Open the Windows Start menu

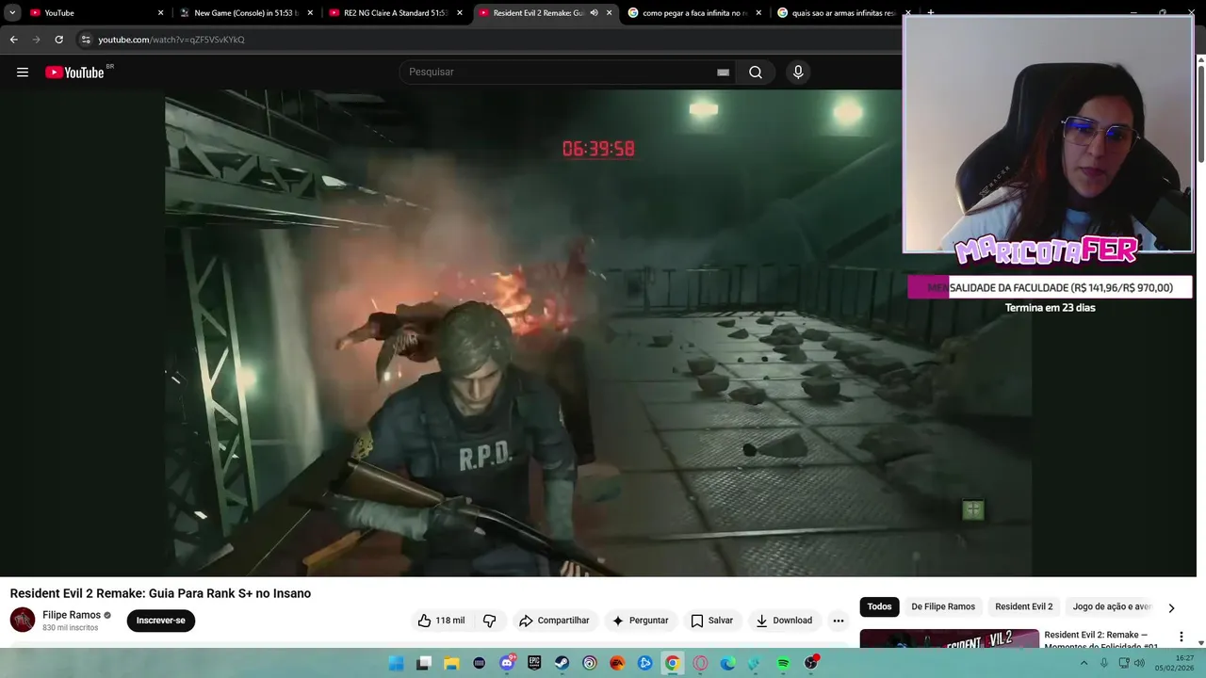(x=397, y=663)
